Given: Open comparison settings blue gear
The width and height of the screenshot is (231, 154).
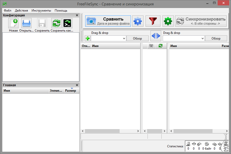Looking at the screenshot, I should click(x=138, y=21).
